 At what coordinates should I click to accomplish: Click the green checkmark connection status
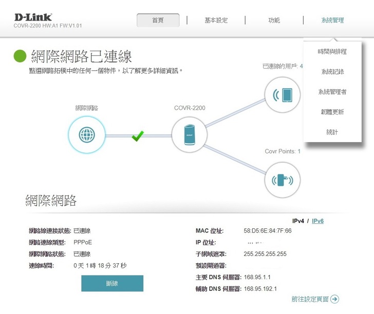coord(137,136)
